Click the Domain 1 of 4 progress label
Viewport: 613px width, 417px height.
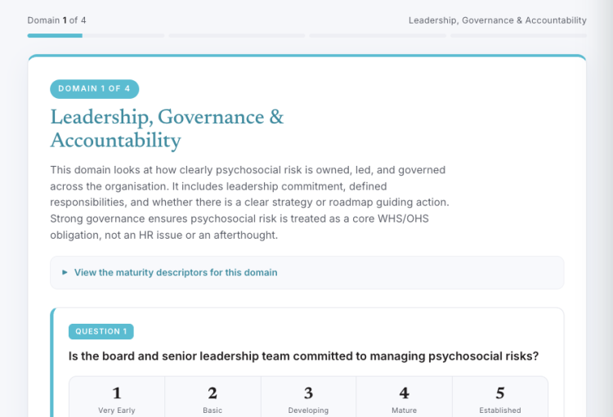point(56,20)
